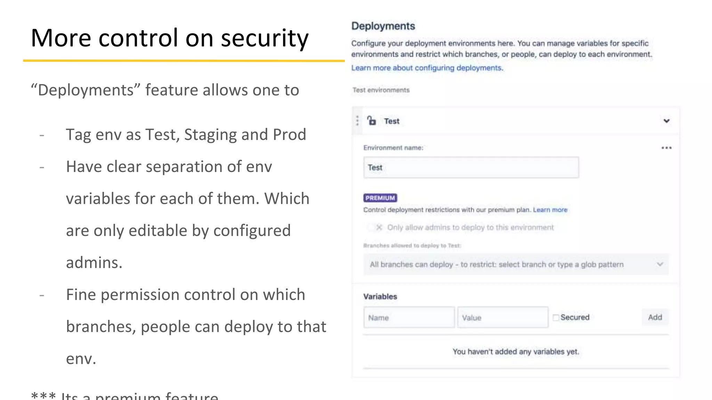Grab the drag handle dots next to Test
712x400 pixels.
click(x=357, y=120)
